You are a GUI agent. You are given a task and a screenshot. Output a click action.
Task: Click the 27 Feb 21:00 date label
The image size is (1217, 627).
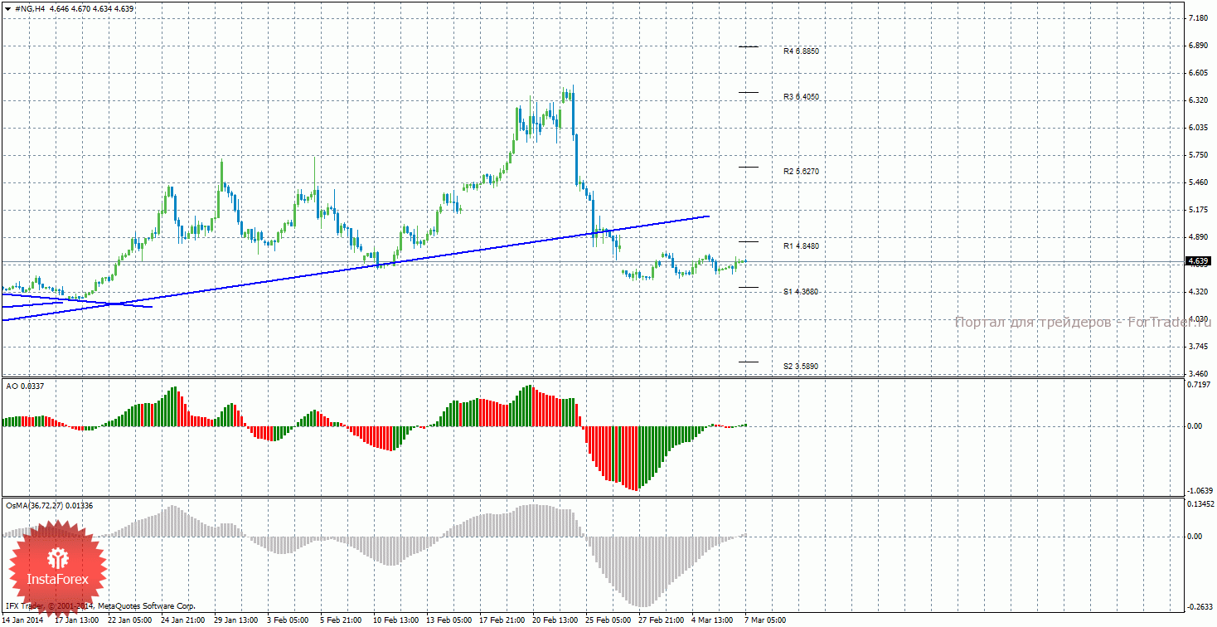click(x=661, y=620)
